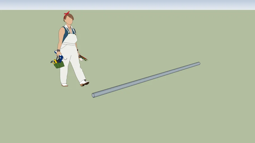255x143 pixels.
Task: Select the yellow tool in the green bag
Action: pos(55,61)
